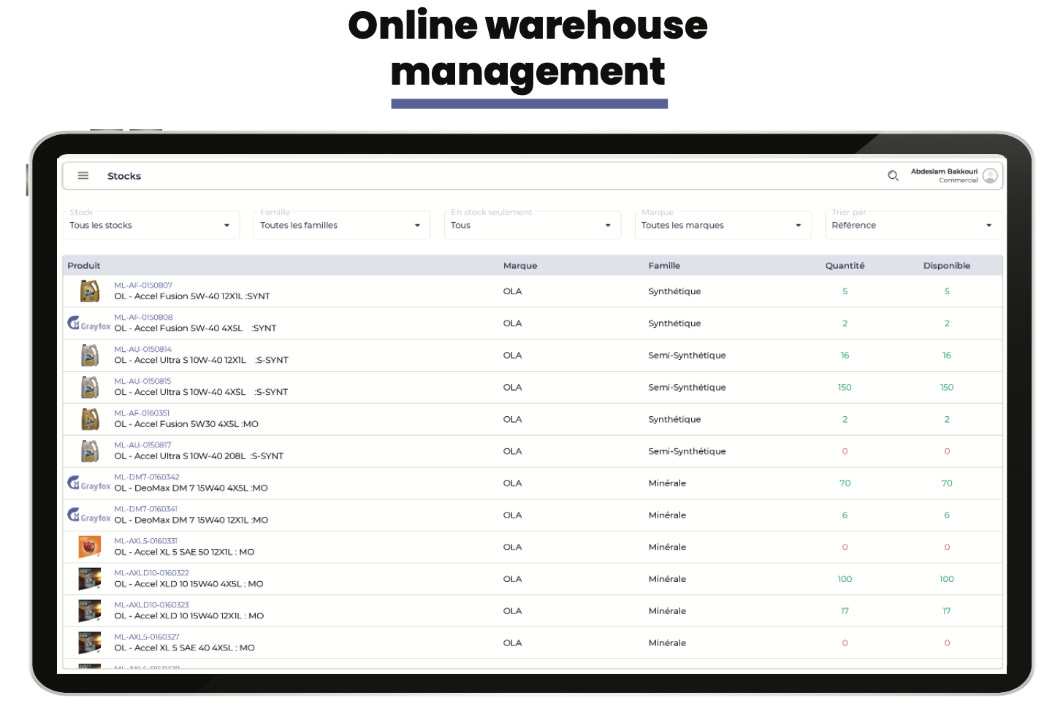1044x714 pixels.
Task: Select OL - Accel XL 5 SAE 50 12X1L name
Action: pos(184,552)
